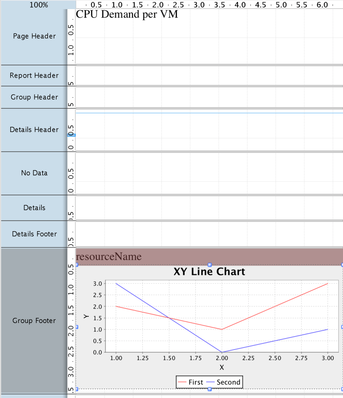Select the Details band label
This screenshot has width=343, height=398.
pyautogui.click(x=34, y=207)
